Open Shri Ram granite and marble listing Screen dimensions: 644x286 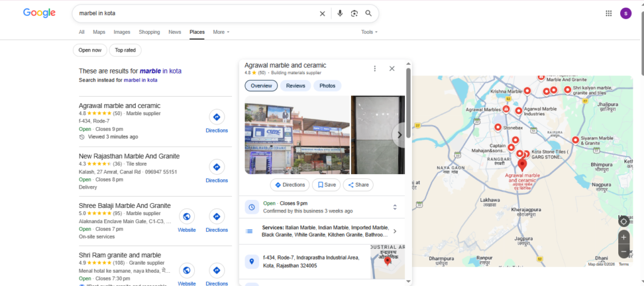[120, 255]
